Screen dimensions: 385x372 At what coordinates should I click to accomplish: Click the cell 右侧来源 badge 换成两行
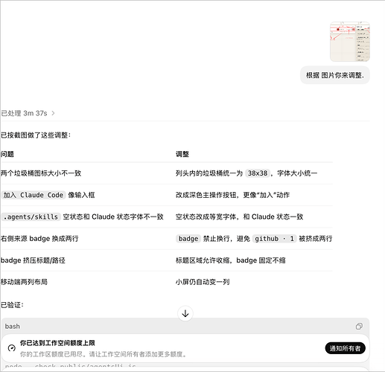(39, 239)
